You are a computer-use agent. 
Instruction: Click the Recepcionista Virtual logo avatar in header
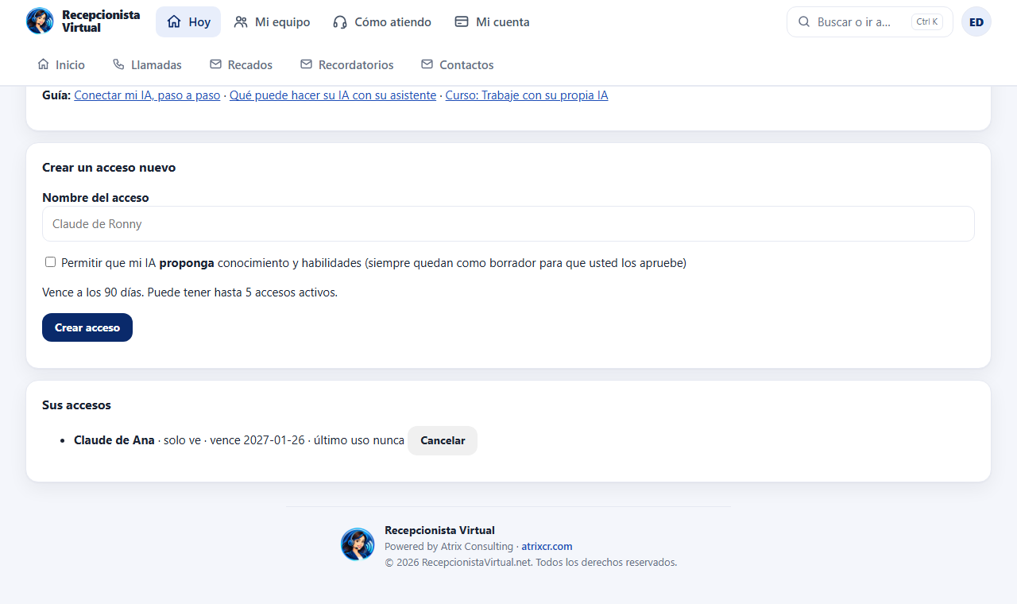(x=40, y=21)
